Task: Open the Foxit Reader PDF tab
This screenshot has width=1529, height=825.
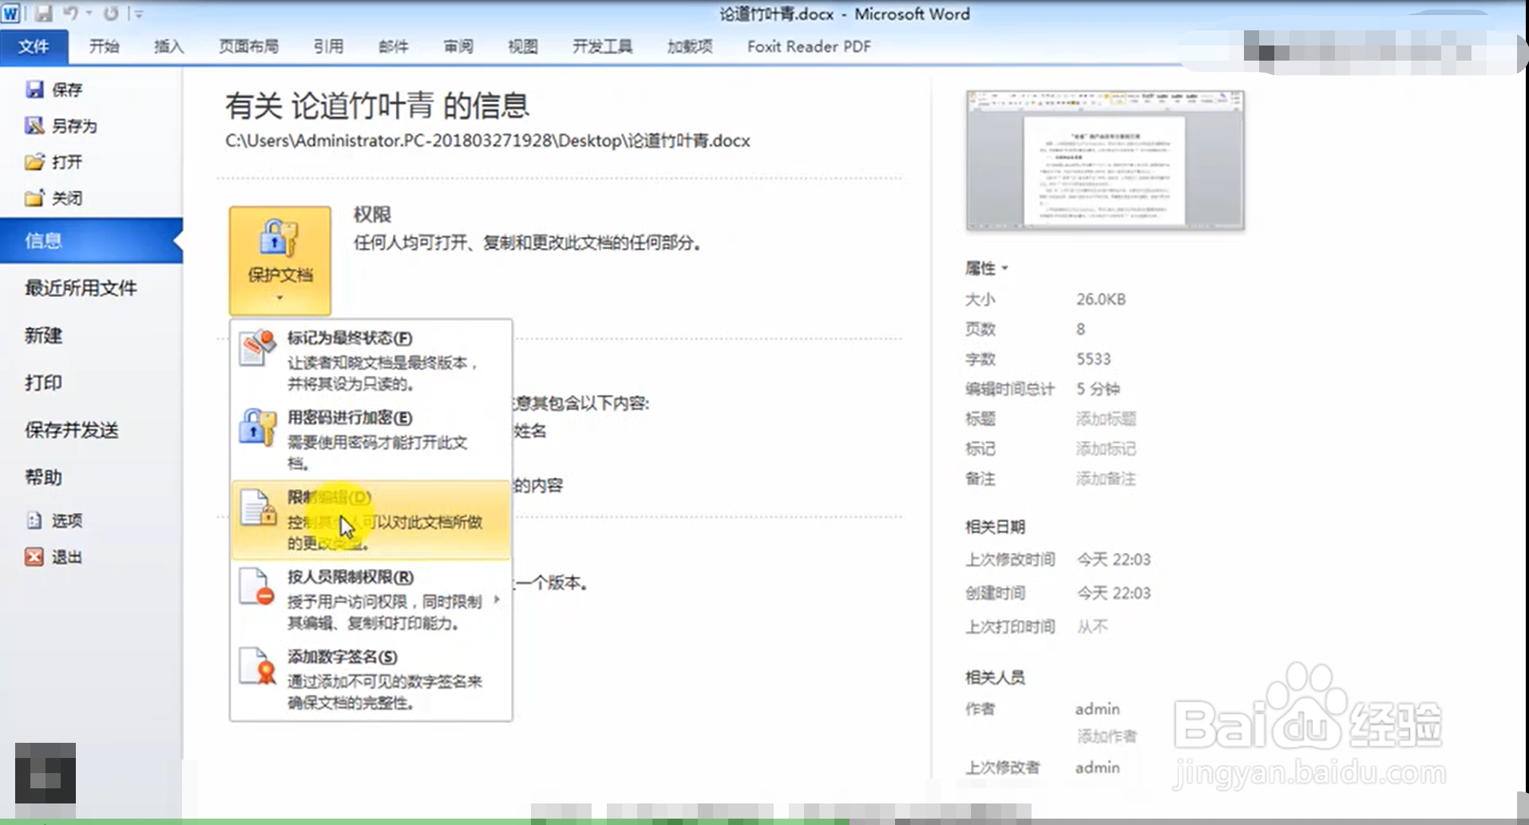Action: pos(809,46)
